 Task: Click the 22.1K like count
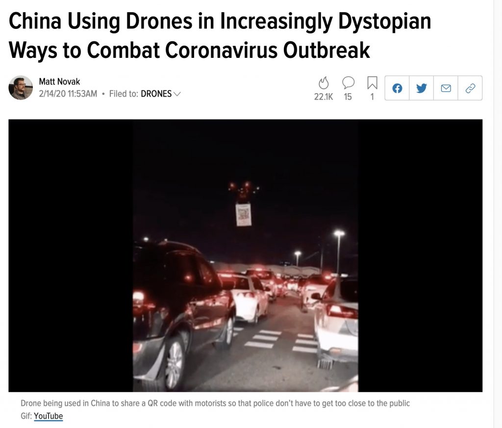[x=324, y=97]
